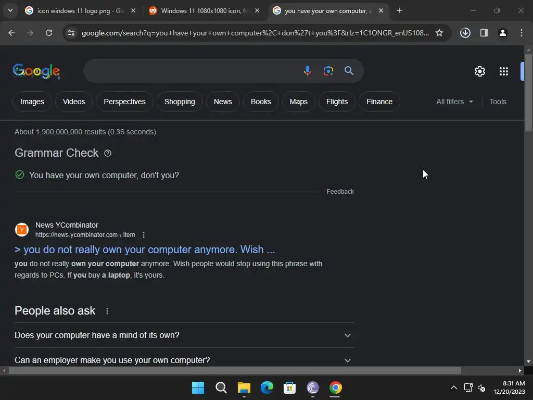This screenshot has width=533, height=400.
Task: Close the Reddit Windows 11 tab
Action: coord(257,11)
